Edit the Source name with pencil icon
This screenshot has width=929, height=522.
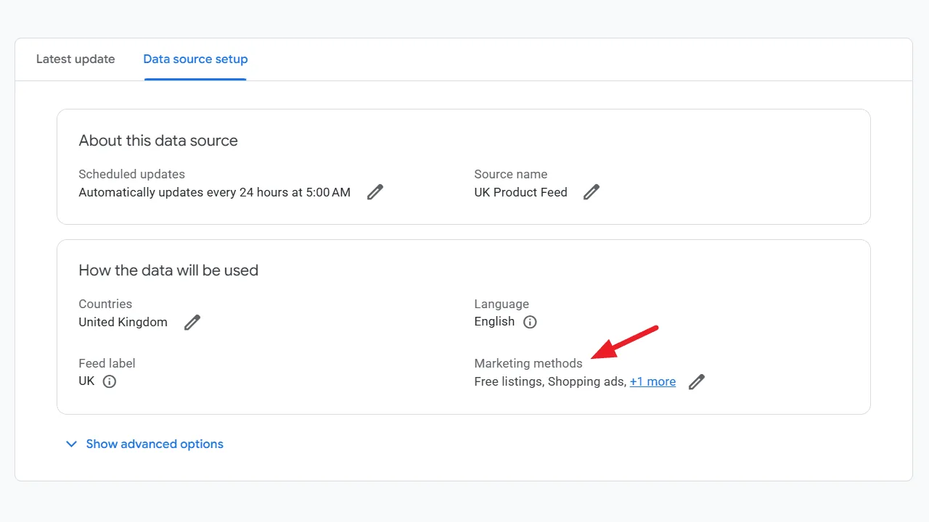coord(592,192)
